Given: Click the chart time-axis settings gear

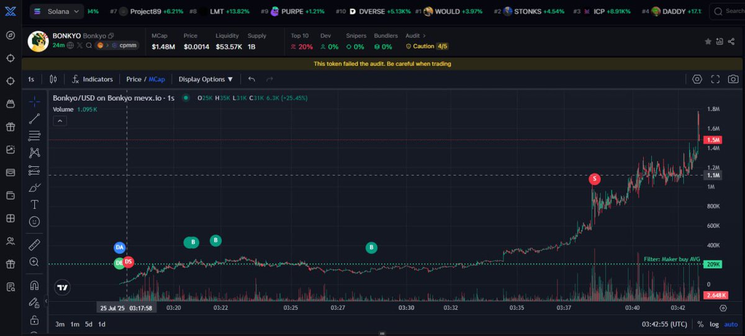Looking at the screenshot, I should click(x=723, y=307).
